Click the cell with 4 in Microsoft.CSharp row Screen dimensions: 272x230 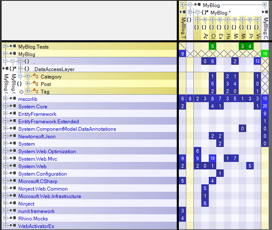[213, 181]
